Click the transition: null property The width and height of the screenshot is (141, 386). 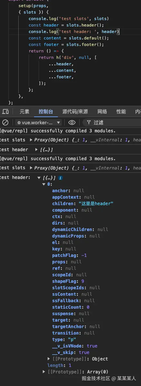coord(73,333)
